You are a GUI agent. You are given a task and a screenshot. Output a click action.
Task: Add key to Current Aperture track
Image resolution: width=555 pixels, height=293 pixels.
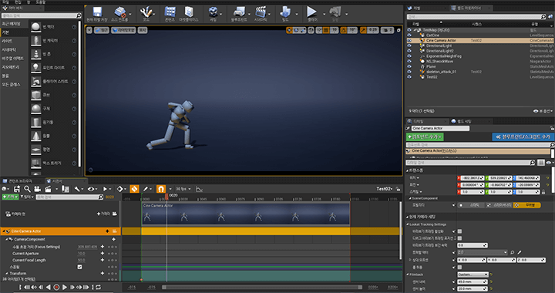(x=103, y=254)
